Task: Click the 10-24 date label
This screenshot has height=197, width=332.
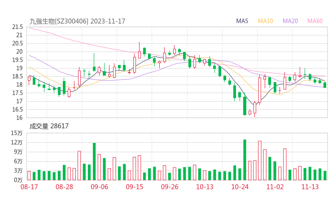Action: [240, 187]
